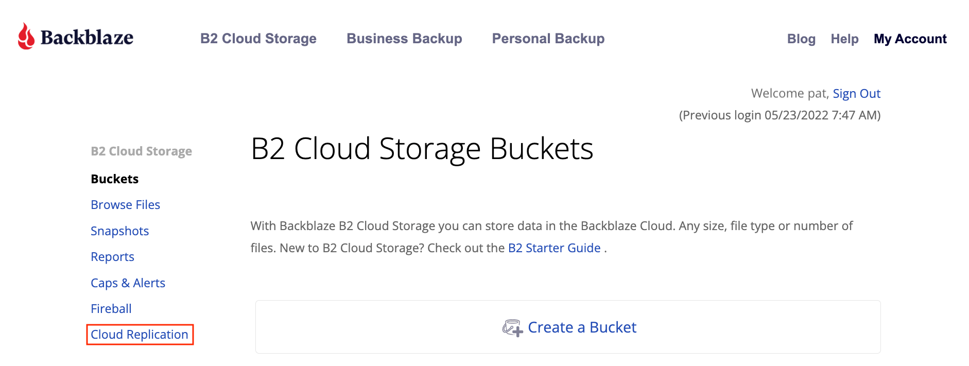Sign out of the account
Screen dimensions: 969x366
tap(856, 93)
